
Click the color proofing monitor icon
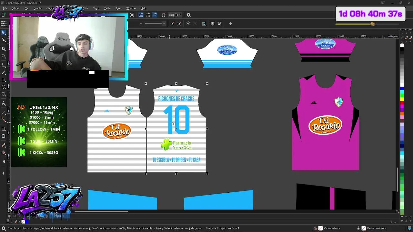pos(409,228)
